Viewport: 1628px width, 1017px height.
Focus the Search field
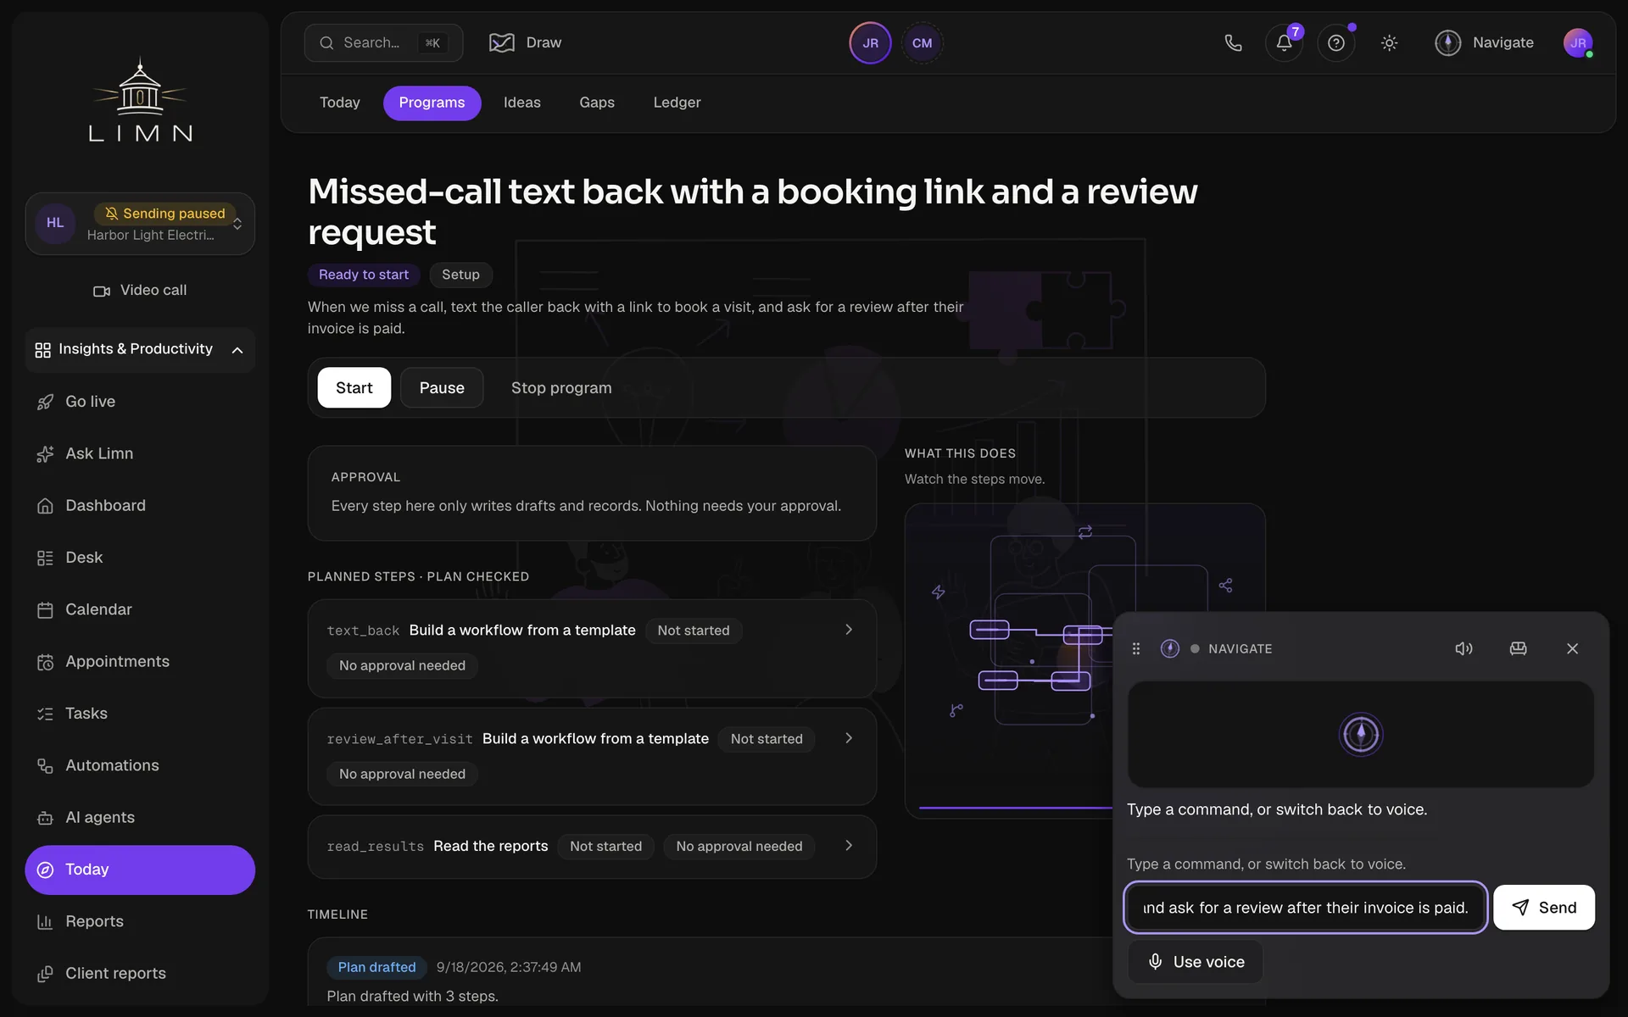pos(383,42)
